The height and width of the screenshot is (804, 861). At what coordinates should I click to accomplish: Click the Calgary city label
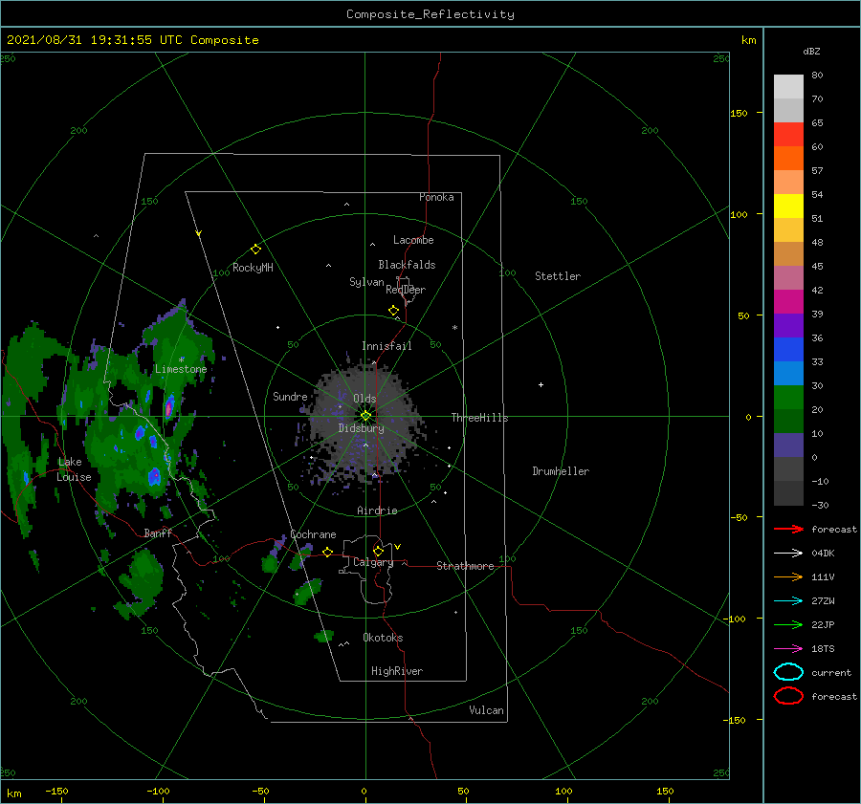pyautogui.click(x=373, y=562)
